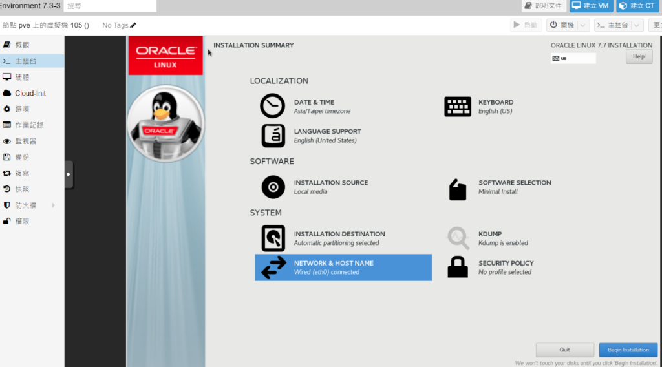Expand the firewall submenu arrow

[x=53, y=205]
